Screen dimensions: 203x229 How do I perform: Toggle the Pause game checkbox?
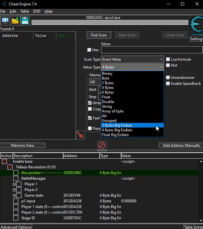click(90, 128)
